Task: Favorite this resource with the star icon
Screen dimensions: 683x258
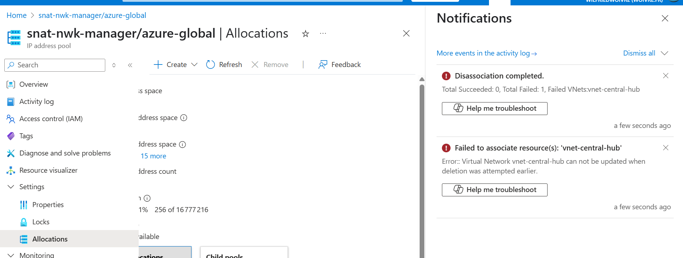Action: click(x=305, y=34)
